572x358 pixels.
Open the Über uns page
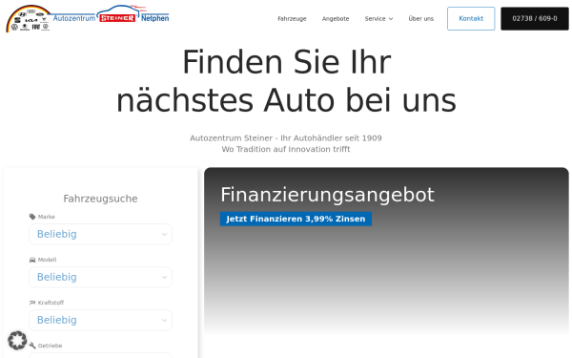click(x=421, y=19)
